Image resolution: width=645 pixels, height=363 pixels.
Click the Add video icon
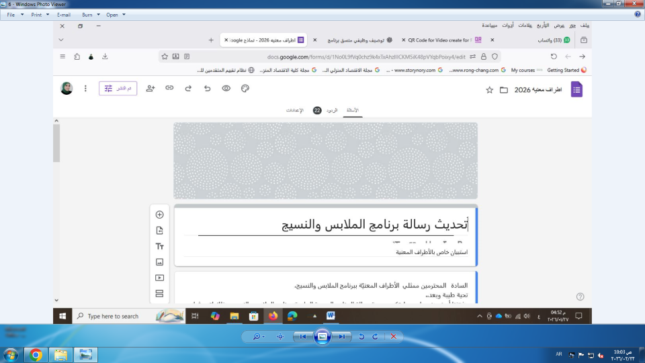click(159, 278)
